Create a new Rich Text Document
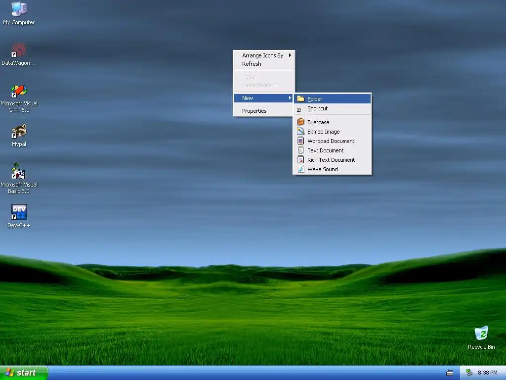This screenshot has height=380, width=506. click(332, 160)
